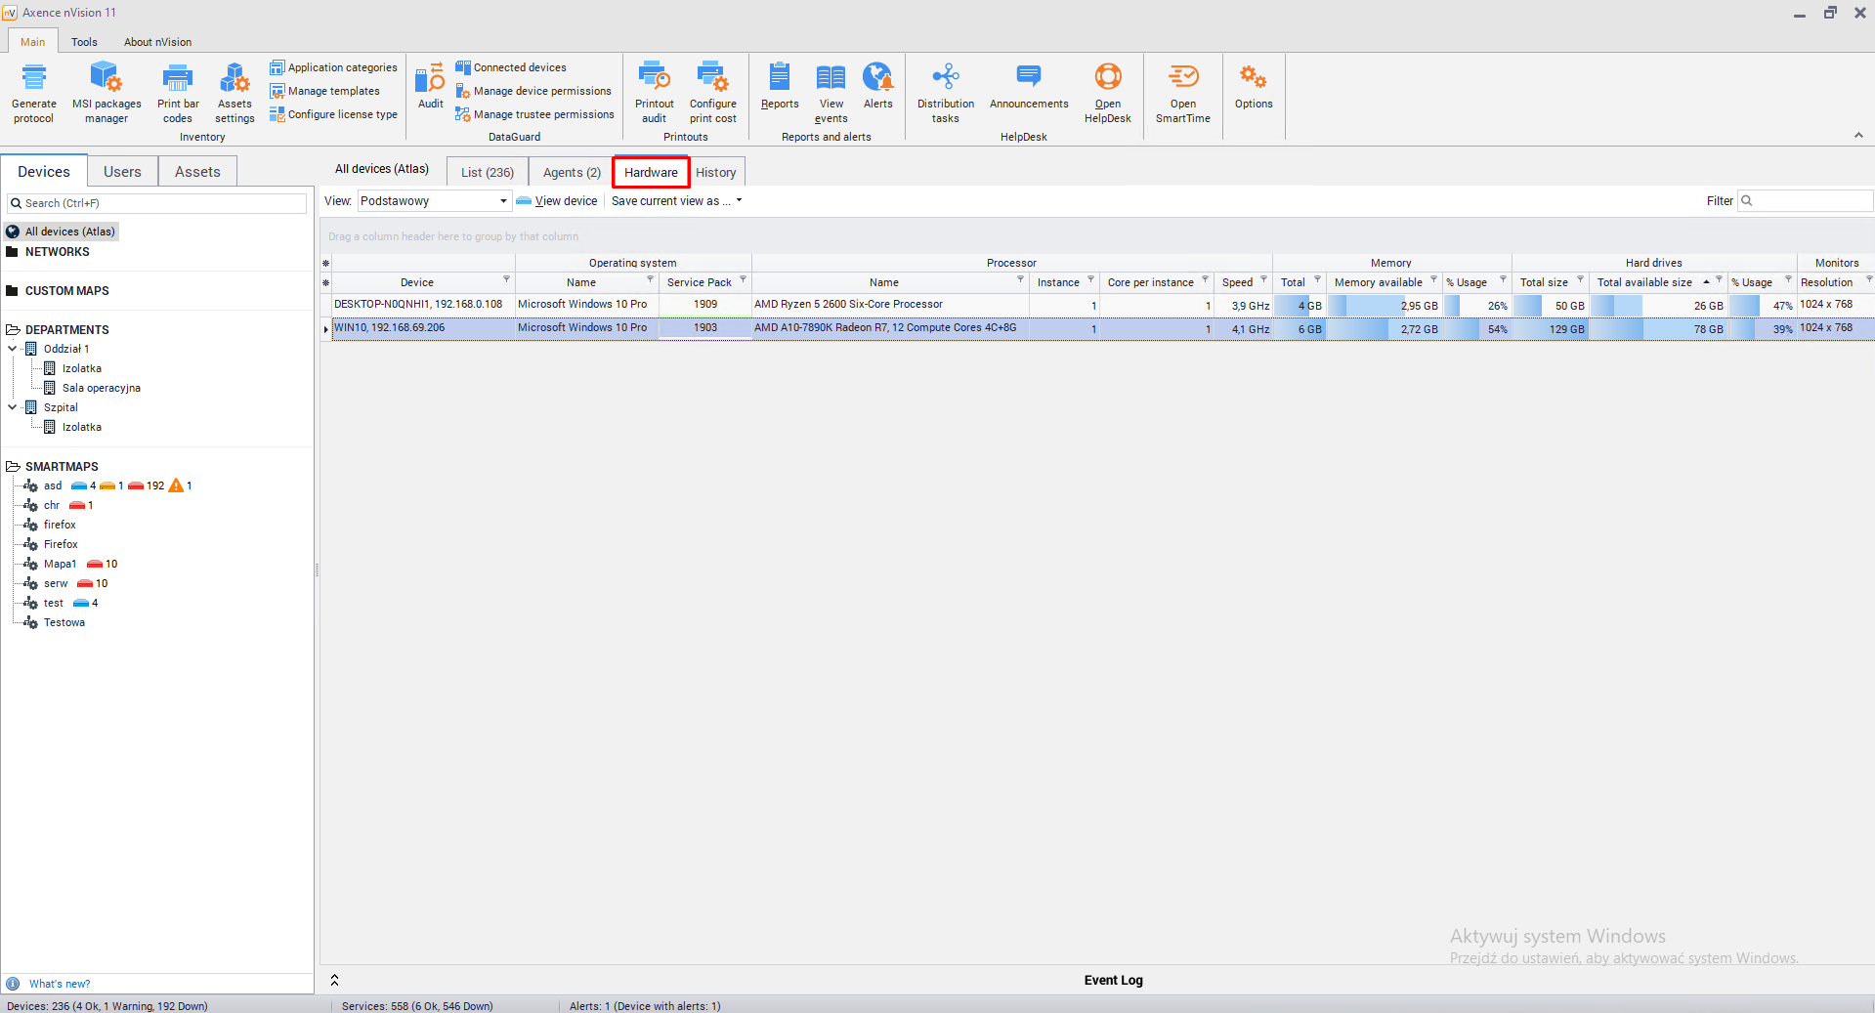The height and width of the screenshot is (1013, 1875).
Task: Collapse the Szpital department node
Action: pos(13,407)
